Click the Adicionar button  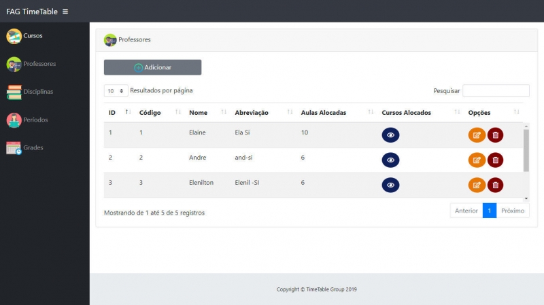(x=152, y=67)
